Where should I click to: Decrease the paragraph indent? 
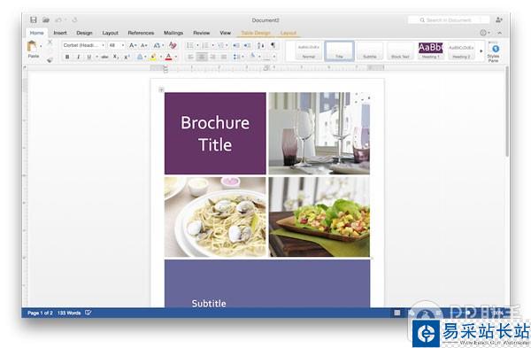coord(236,45)
